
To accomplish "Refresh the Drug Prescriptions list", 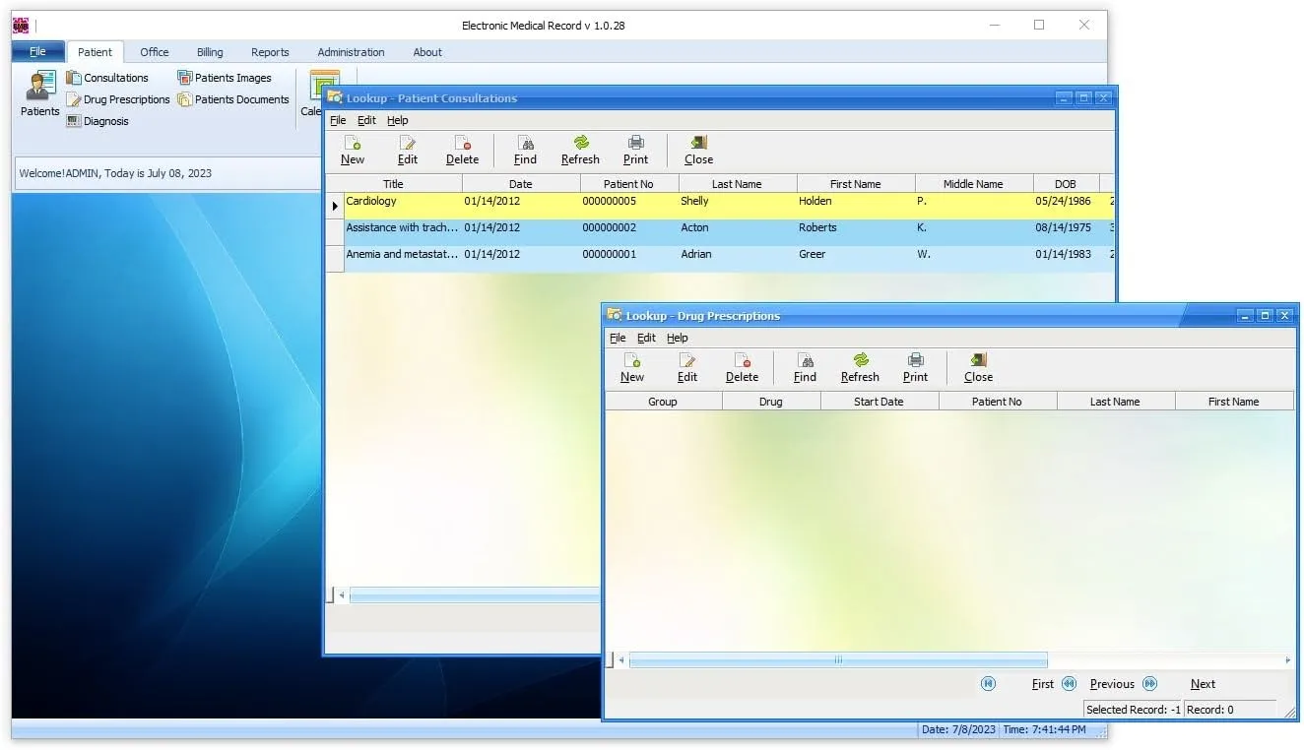I will (x=859, y=367).
